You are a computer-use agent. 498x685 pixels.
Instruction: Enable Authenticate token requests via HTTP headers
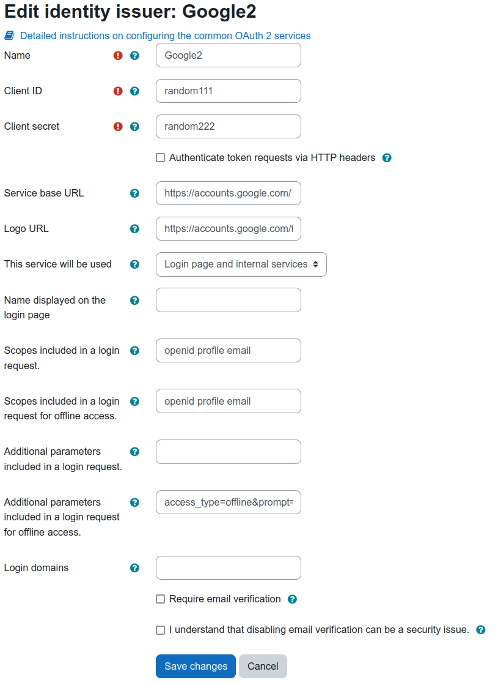pyautogui.click(x=161, y=158)
